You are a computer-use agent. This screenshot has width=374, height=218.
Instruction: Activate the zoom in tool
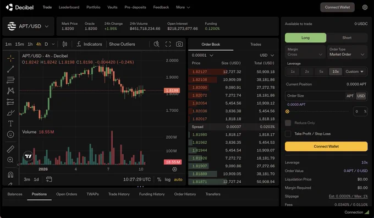coord(10,160)
